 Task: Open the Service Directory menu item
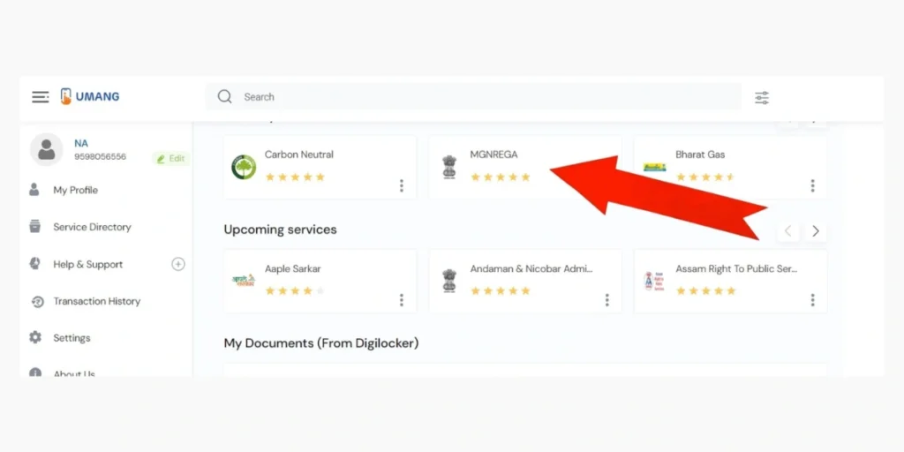[x=92, y=227]
